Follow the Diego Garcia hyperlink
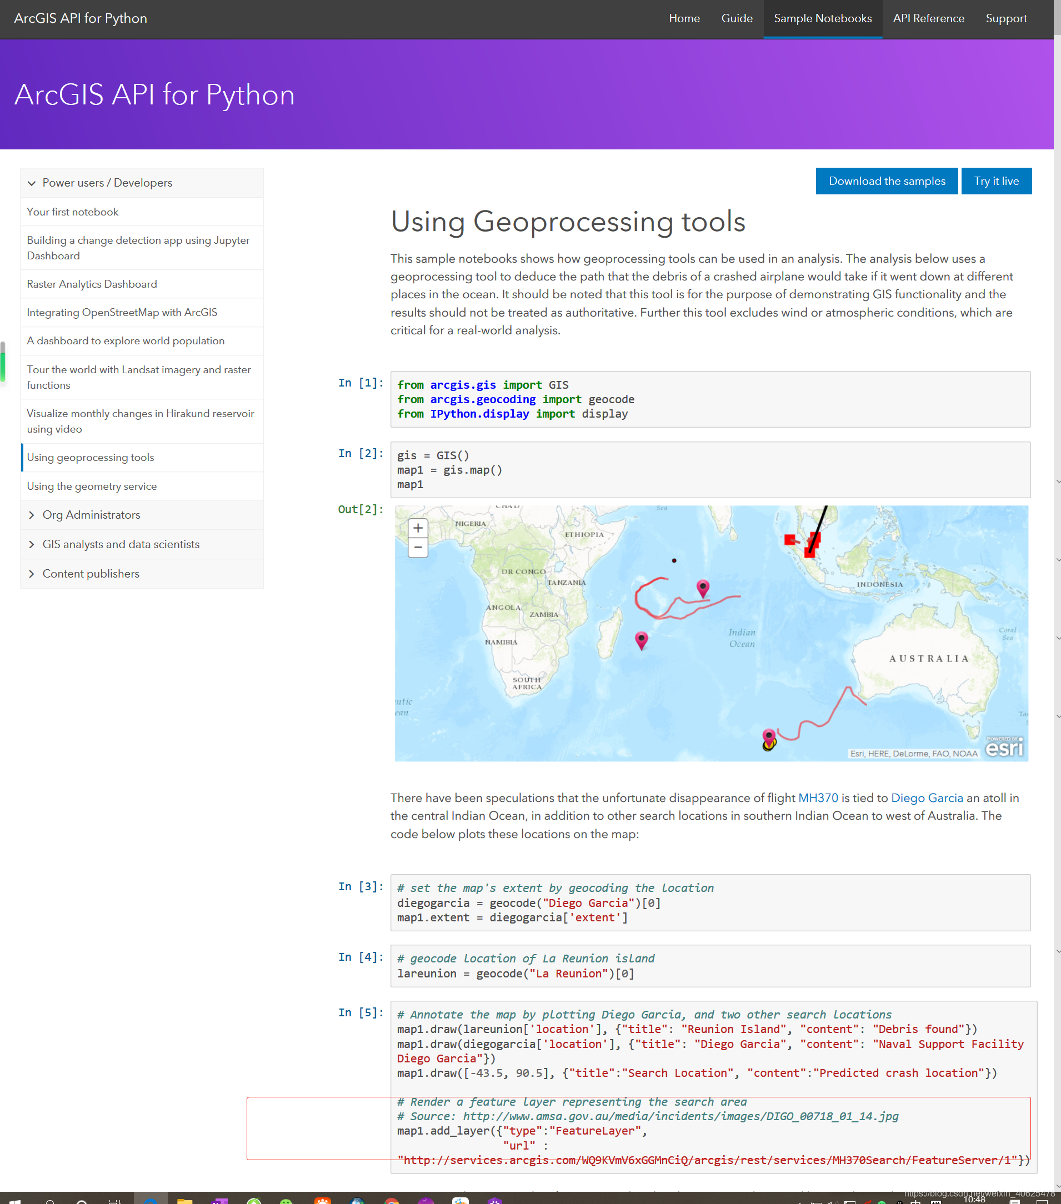Screen dimensions: 1061x1204 (927, 797)
